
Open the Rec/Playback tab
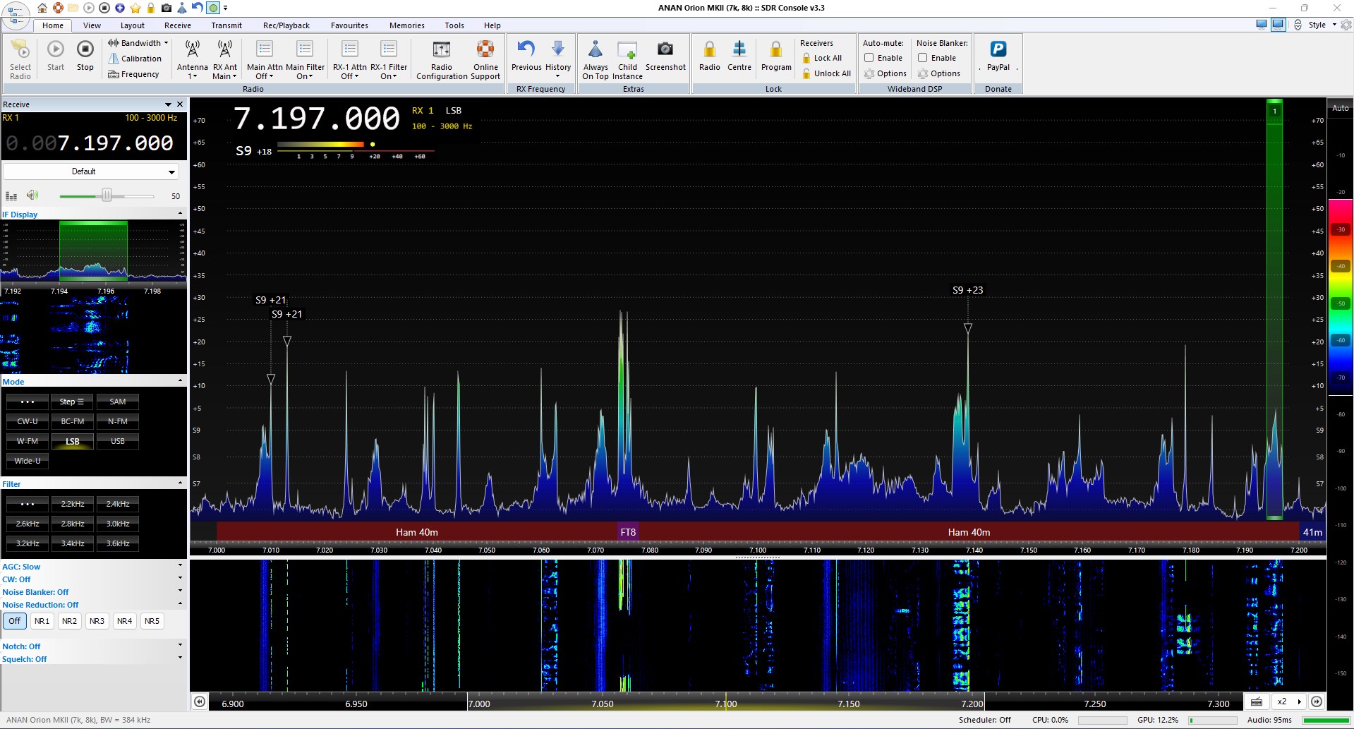[286, 25]
